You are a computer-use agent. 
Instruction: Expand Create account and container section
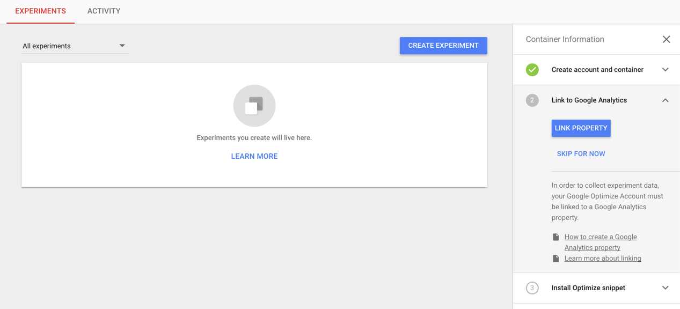pyautogui.click(x=665, y=70)
